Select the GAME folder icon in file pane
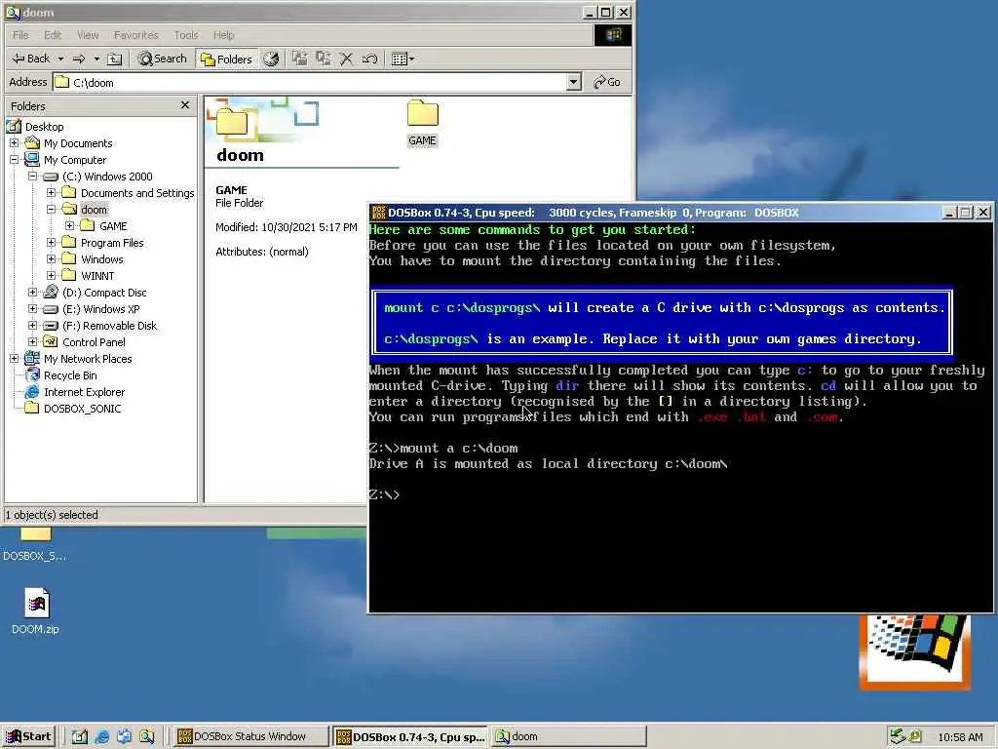 pyautogui.click(x=423, y=122)
